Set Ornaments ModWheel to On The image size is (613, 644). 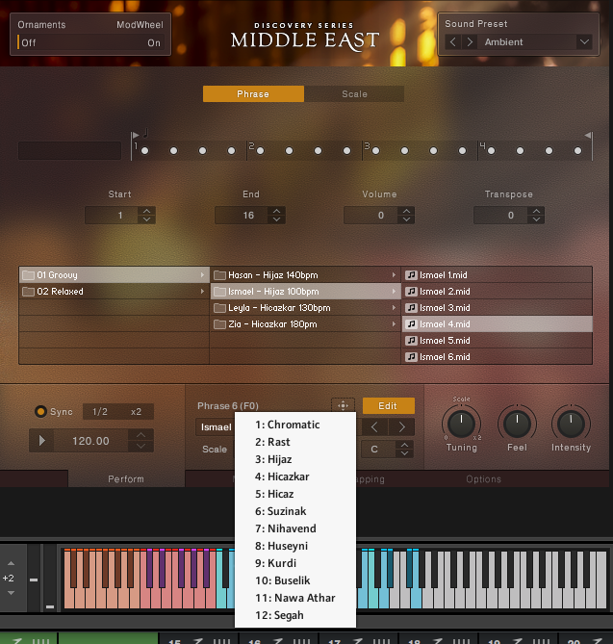click(154, 42)
